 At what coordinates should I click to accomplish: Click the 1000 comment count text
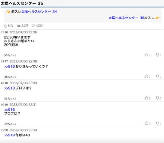pos(39,26)
